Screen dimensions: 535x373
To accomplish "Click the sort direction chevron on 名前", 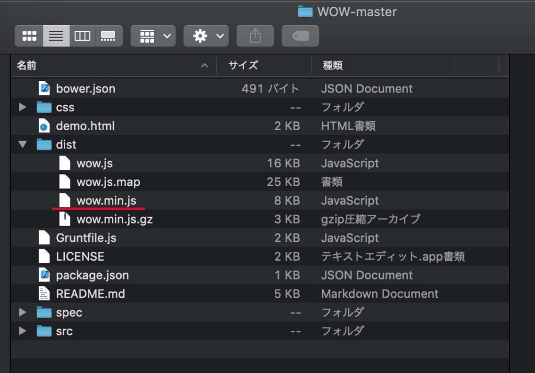I will [x=204, y=66].
